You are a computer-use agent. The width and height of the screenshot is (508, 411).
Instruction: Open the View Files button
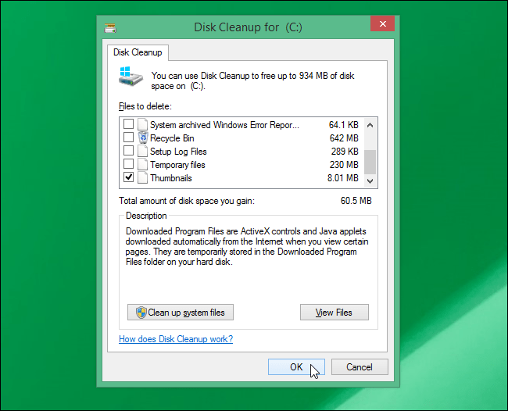(x=334, y=313)
